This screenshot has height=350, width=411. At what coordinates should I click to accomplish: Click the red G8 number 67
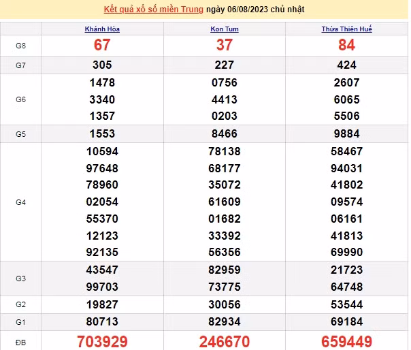[102, 45]
